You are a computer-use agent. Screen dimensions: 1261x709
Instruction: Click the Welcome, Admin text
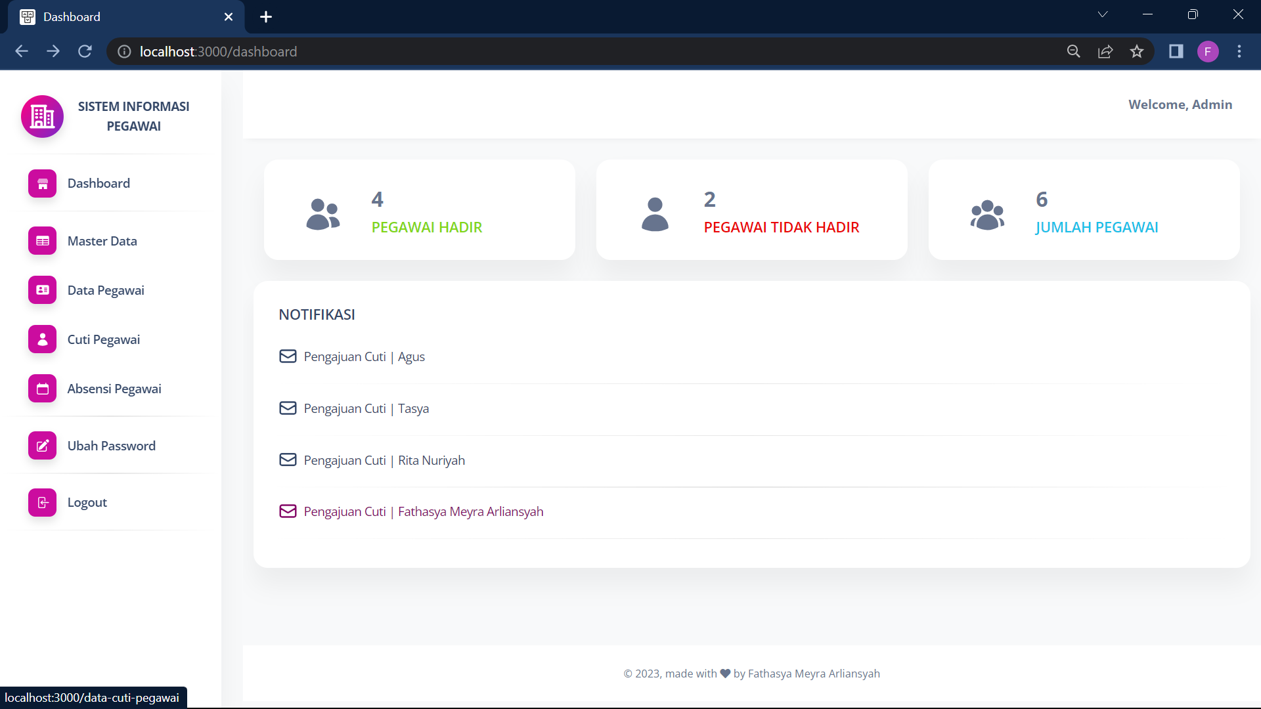pos(1180,104)
